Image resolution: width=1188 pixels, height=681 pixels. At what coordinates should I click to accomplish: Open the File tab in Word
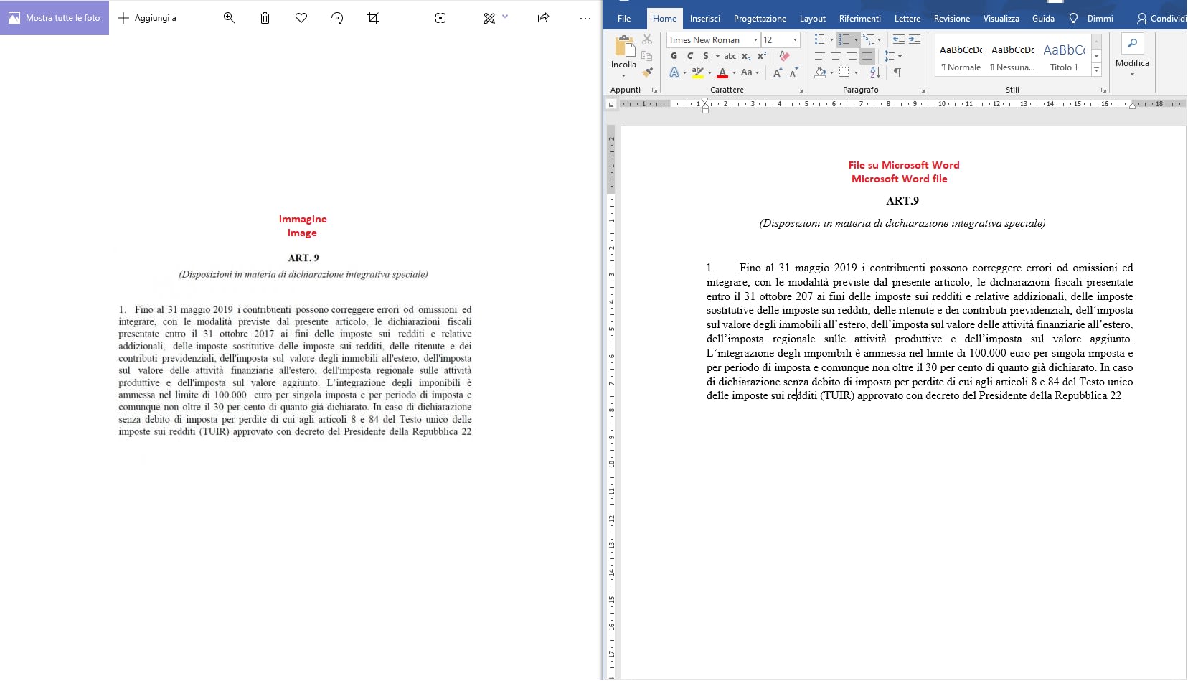click(x=624, y=19)
